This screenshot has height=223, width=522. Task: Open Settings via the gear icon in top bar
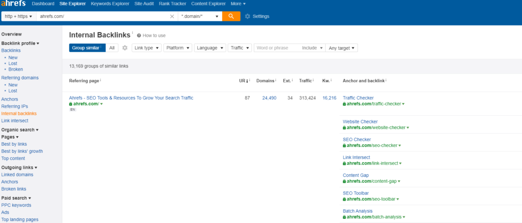click(x=247, y=16)
